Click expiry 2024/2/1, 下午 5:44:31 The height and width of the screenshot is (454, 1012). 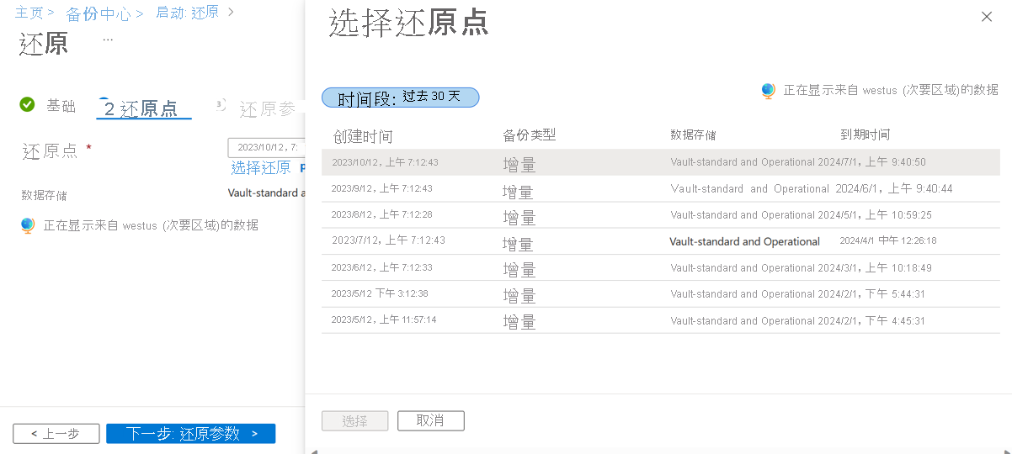[871, 294]
